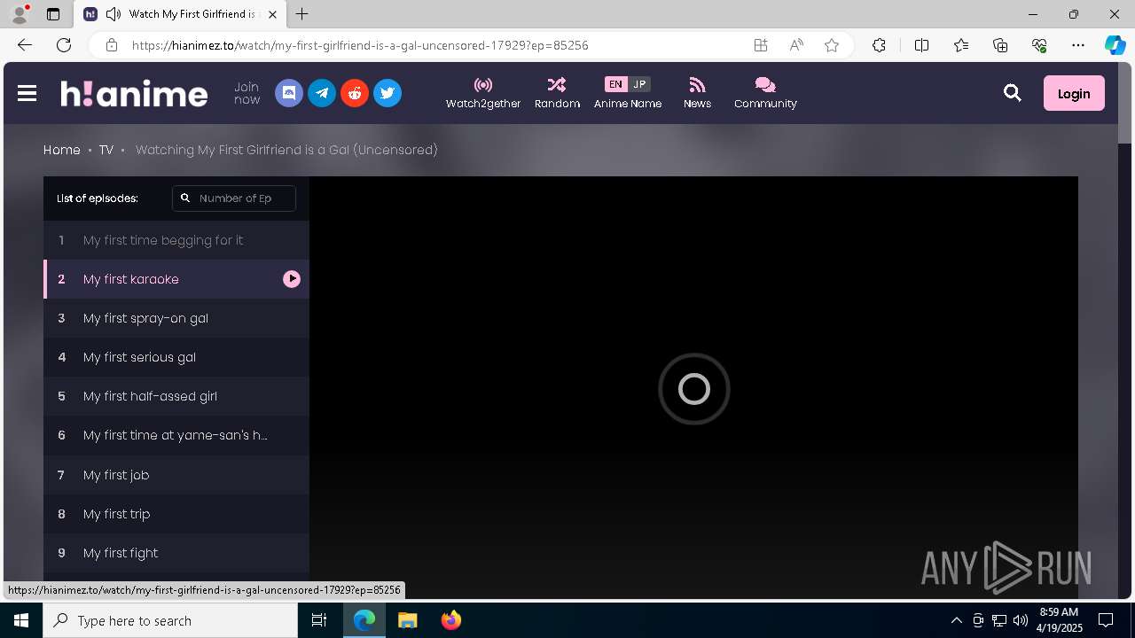Open Browser essentials
The width and height of the screenshot is (1135, 638).
click(x=1039, y=45)
